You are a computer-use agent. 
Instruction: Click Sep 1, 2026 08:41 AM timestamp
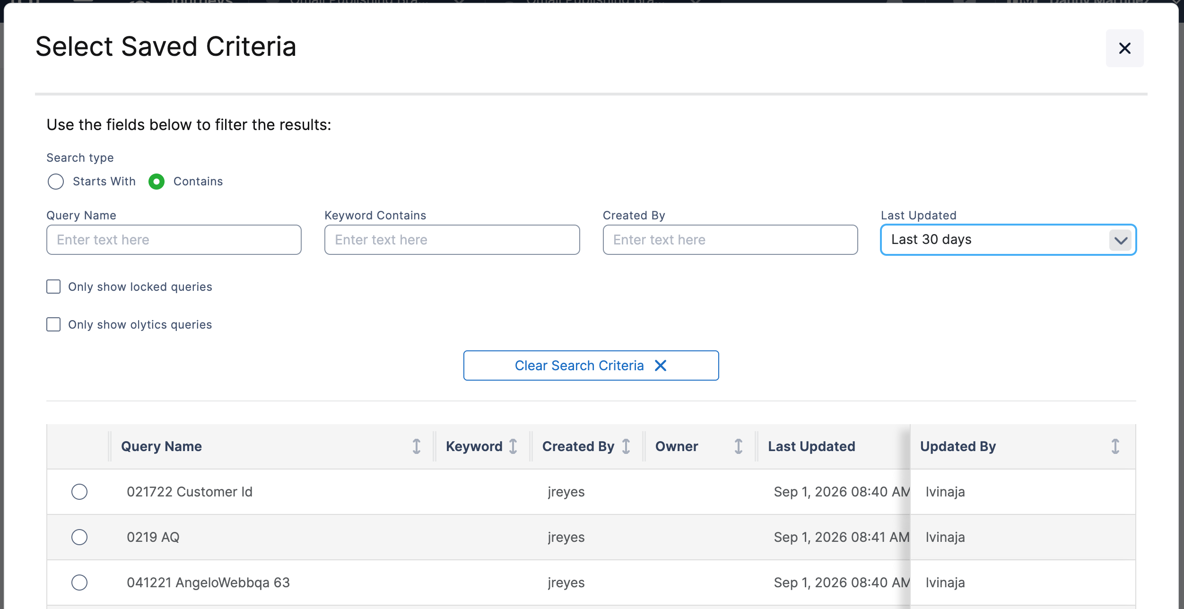(x=842, y=537)
